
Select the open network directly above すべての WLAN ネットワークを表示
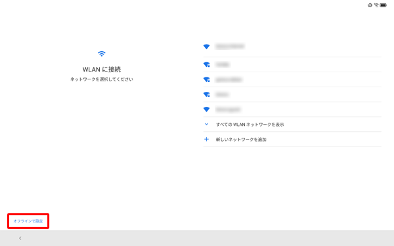point(292,110)
